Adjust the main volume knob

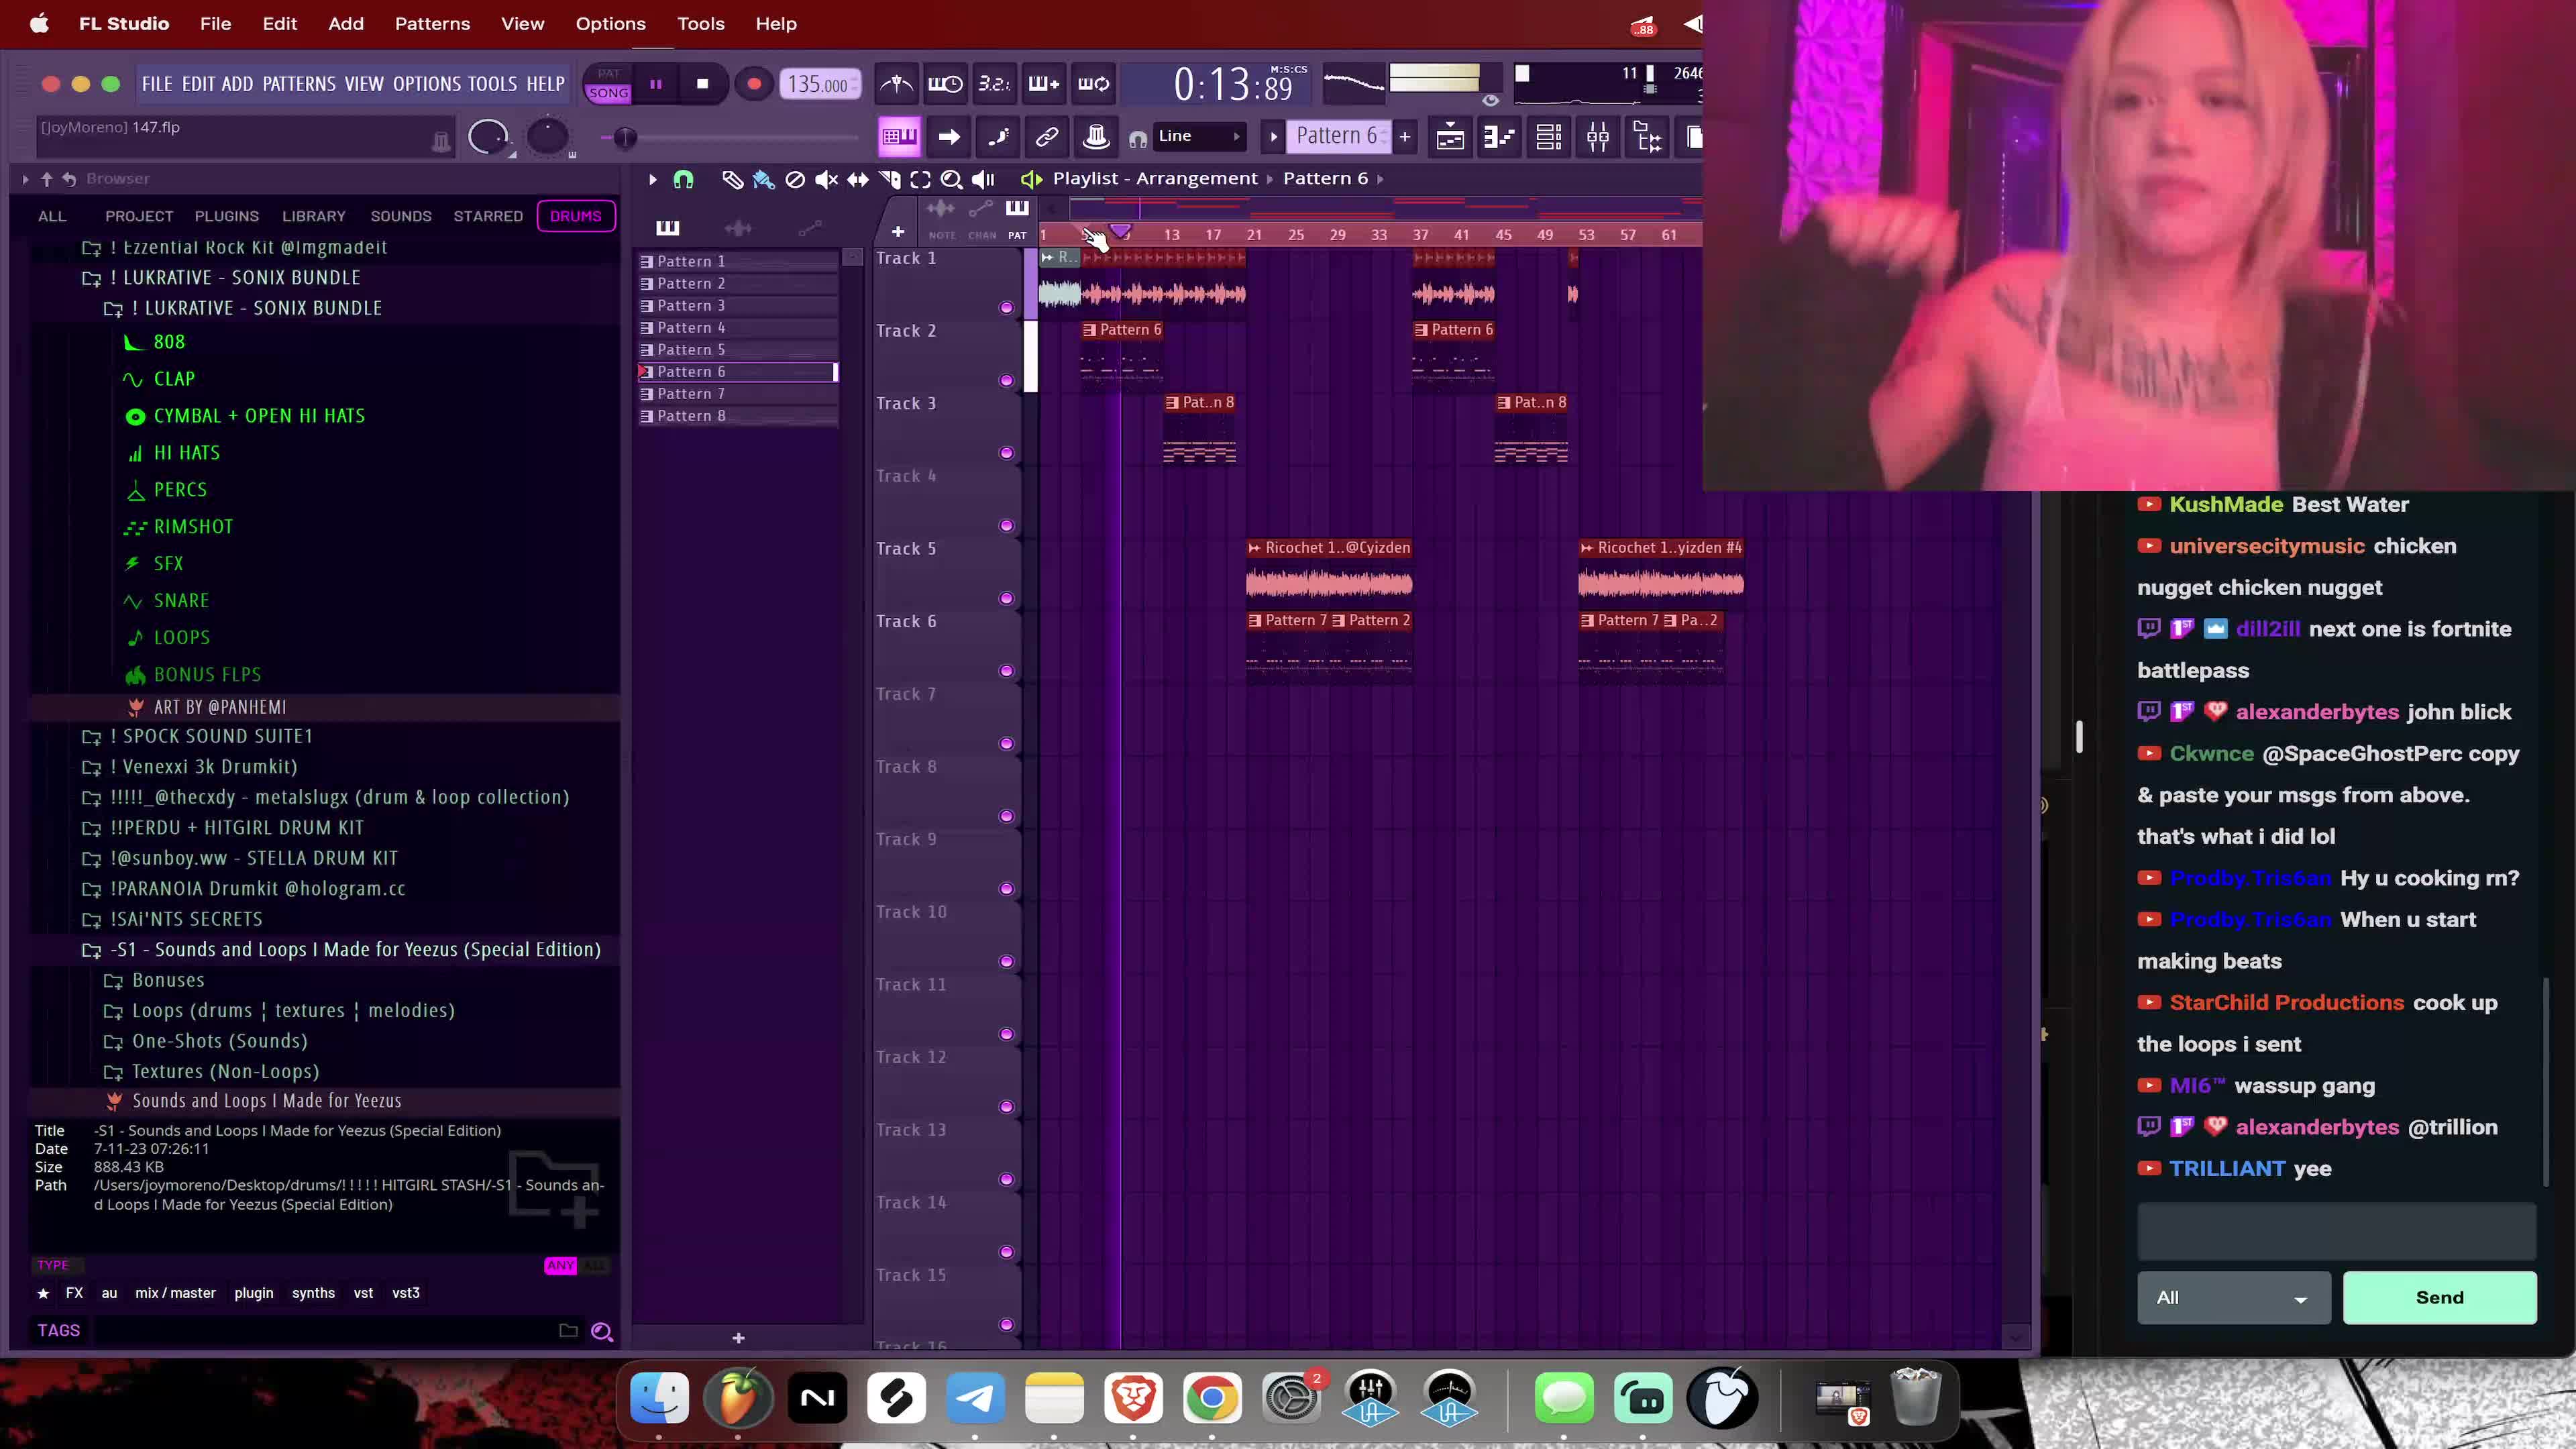coord(488,137)
